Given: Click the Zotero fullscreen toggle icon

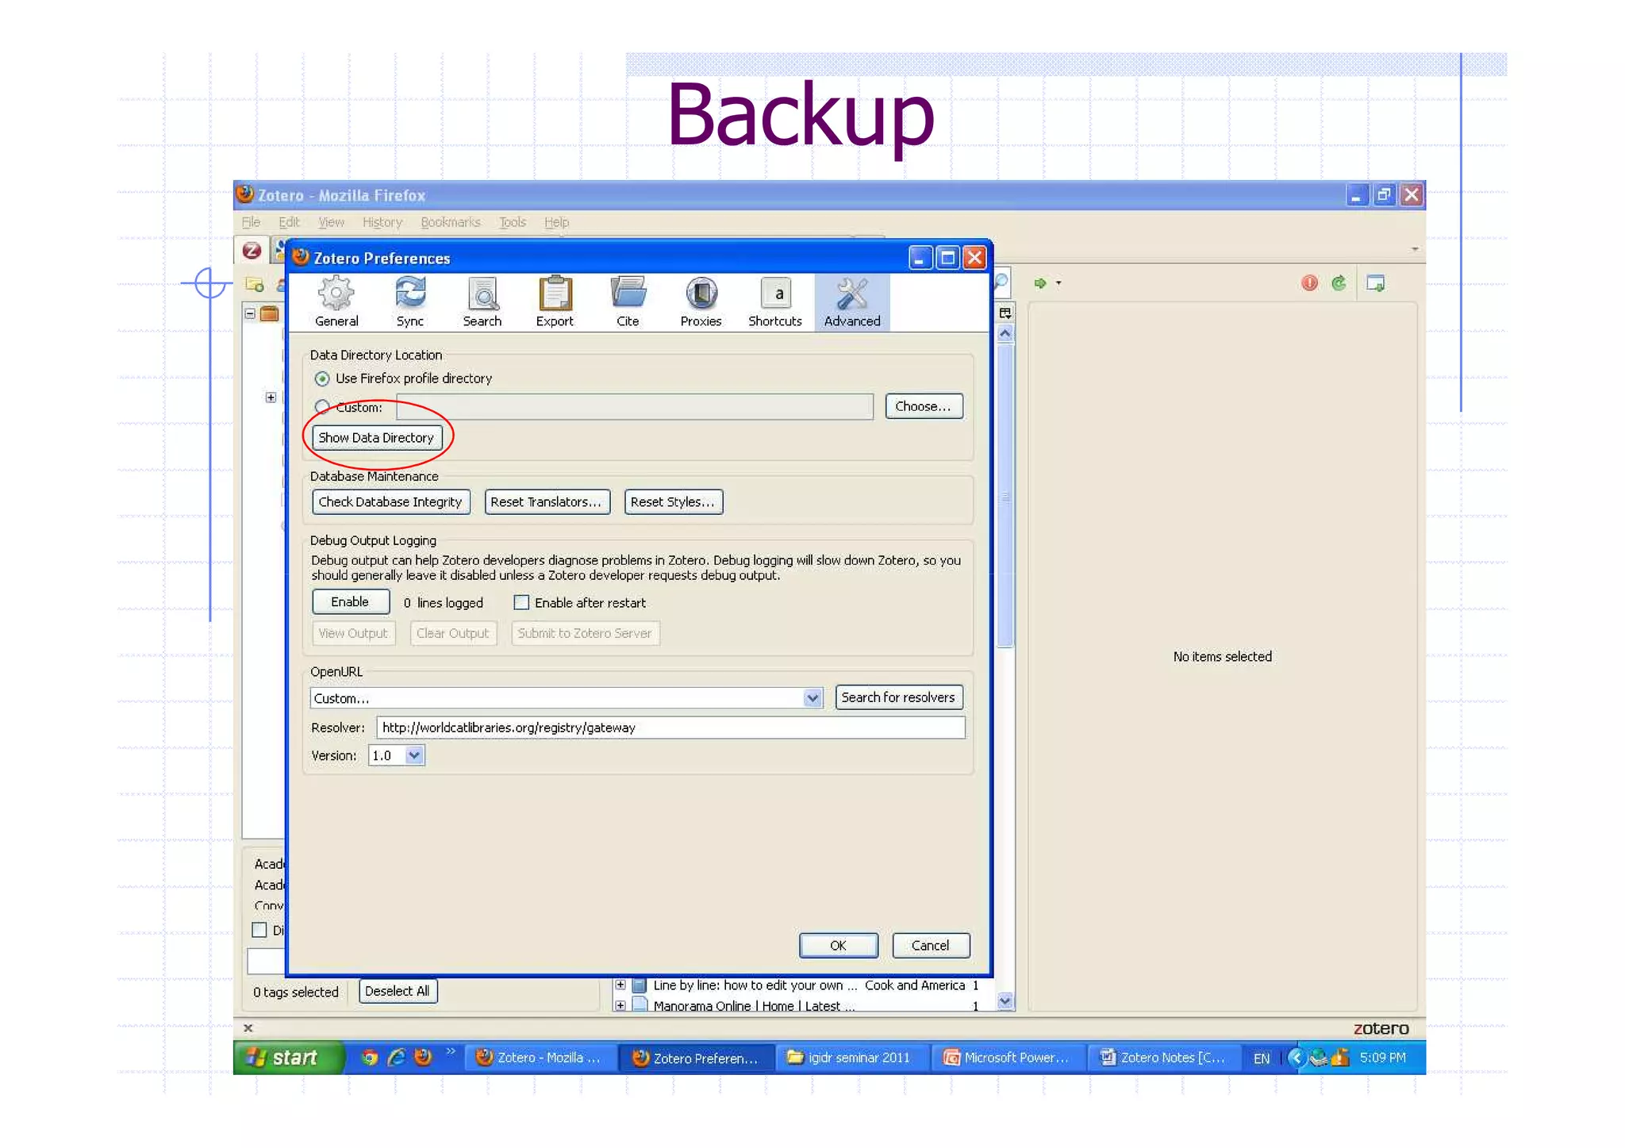Looking at the screenshot, I should click(x=1376, y=283).
